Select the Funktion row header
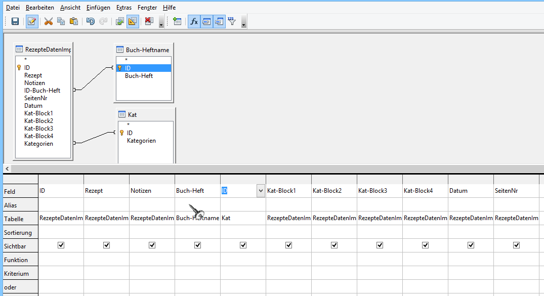 pos(20,260)
